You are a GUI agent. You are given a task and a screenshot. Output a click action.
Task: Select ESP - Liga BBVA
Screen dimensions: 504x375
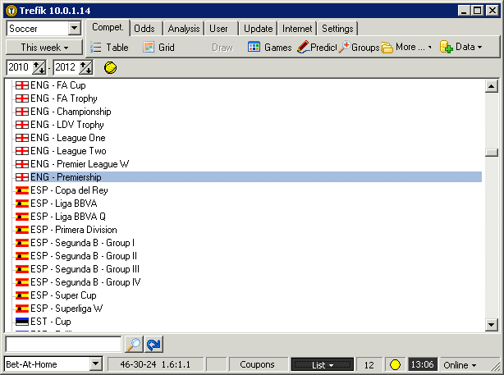tap(64, 204)
